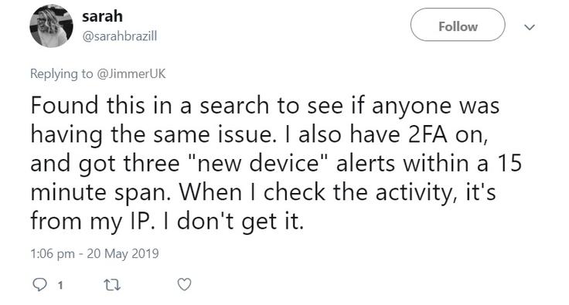Click the bold display name sarah
The height and width of the screenshot is (305, 569).
click(x=102, y=16)
